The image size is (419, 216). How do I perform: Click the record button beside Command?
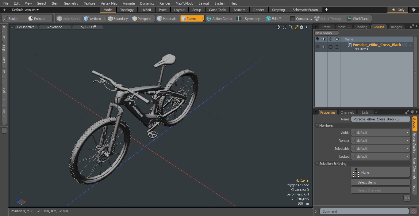[413, 211]
